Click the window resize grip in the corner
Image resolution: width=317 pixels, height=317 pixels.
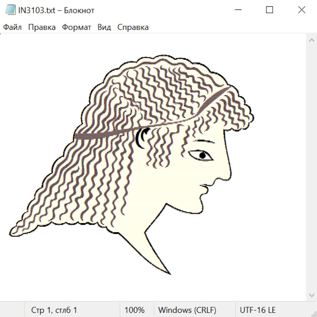click(x=313, y=313)
